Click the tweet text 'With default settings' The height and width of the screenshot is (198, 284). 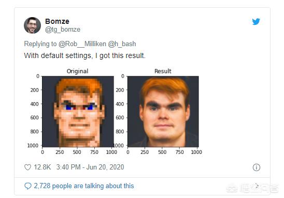tap(58, 55)
